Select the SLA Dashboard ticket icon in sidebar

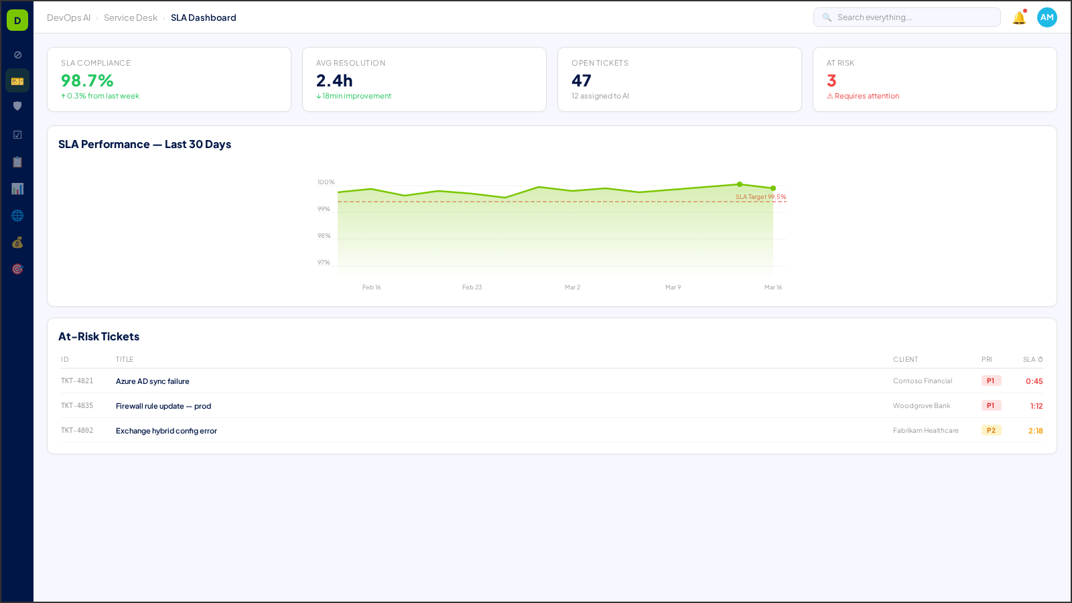(17, 80)
